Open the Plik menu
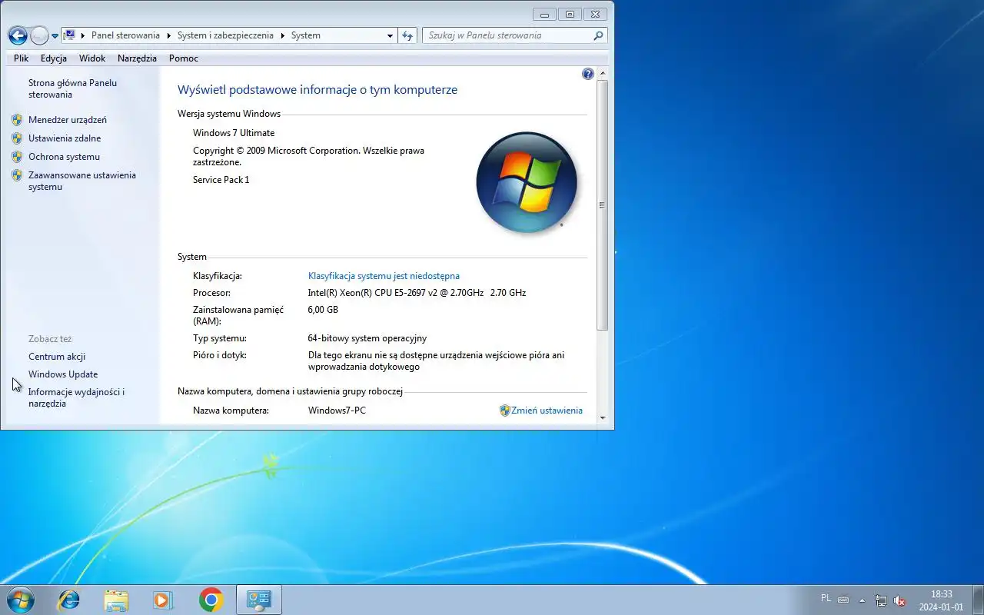Image resolution: width=984 pixels, height=615 pixels. (22, 58)
